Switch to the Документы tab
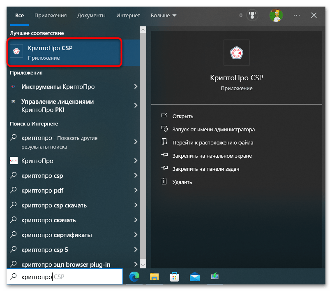This screenshot has height=291, width=332. tap(91, 16)
